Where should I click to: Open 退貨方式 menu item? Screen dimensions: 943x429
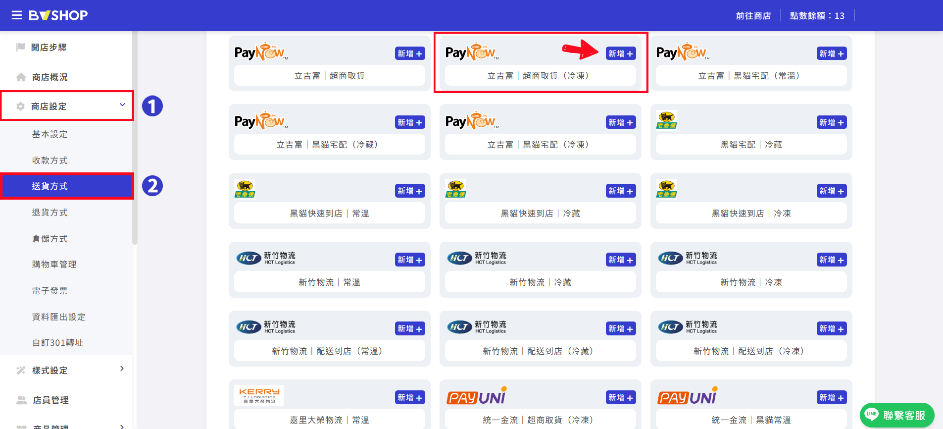coord(50,212)
